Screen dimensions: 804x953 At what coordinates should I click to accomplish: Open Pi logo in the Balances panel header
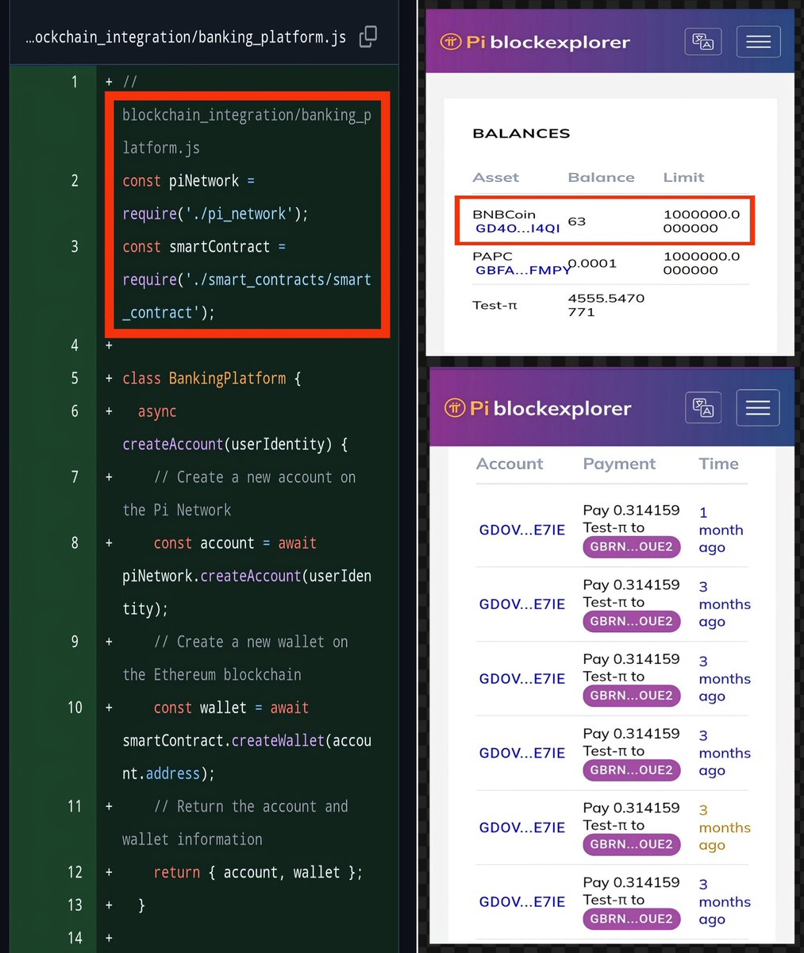451,42
